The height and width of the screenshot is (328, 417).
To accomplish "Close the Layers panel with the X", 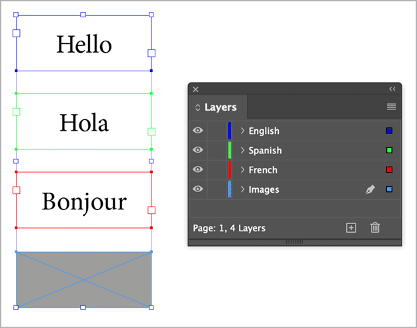I will (195, 89).
